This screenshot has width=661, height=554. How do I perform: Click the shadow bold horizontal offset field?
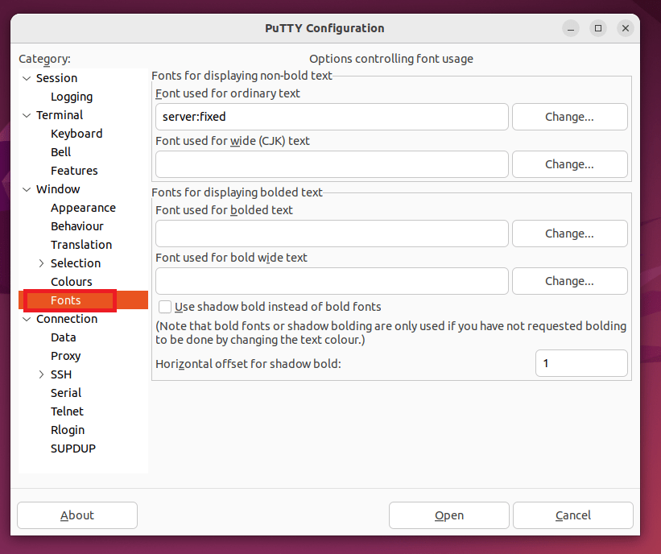click(x=580, y=363)
